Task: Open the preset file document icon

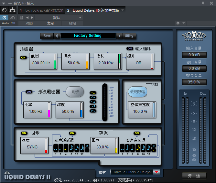Action: (x=21, y=18)
